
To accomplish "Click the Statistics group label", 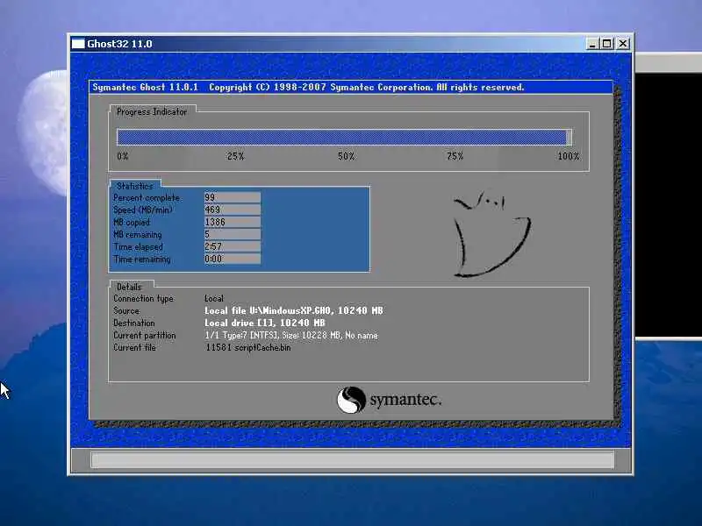I will click(135, 186).
